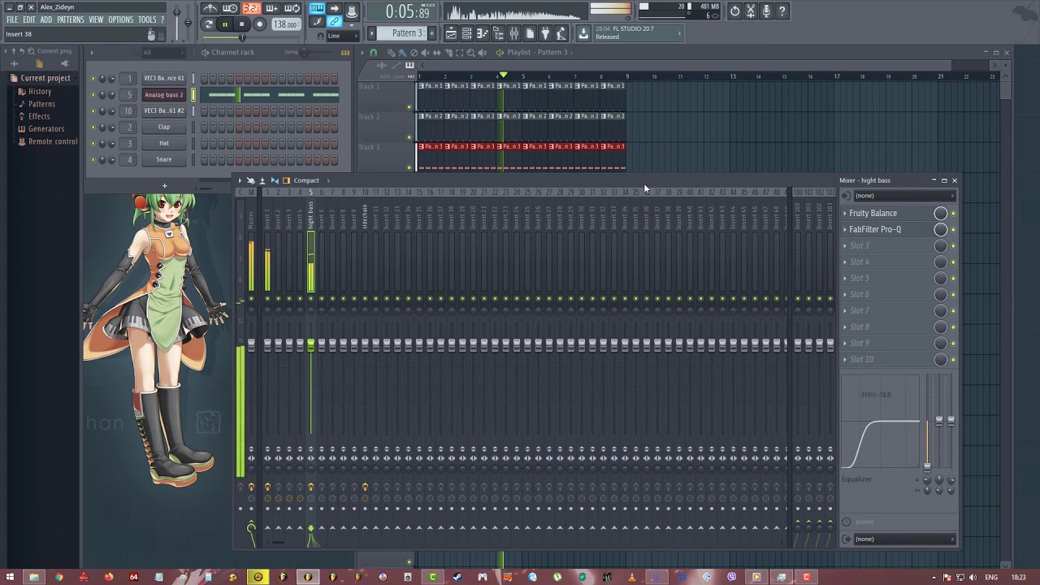Toggle the link/multilink to controllers icon
Screen dimensions: 1040x585
[x=334, y=22]
